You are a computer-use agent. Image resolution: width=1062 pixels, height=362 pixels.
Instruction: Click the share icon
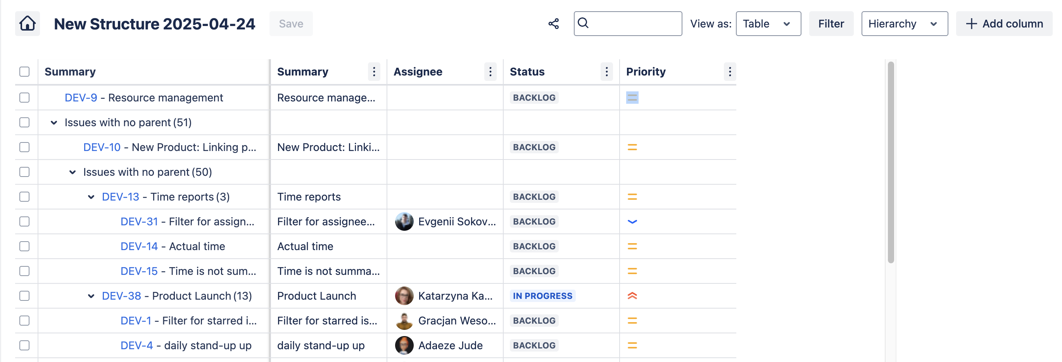tap(553, 24)
